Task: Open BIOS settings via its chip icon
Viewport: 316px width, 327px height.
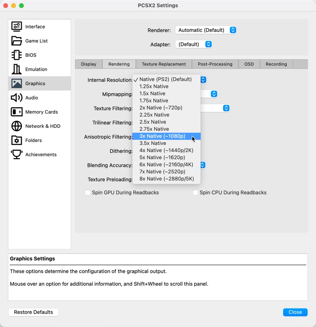Action: pos(17,55)
